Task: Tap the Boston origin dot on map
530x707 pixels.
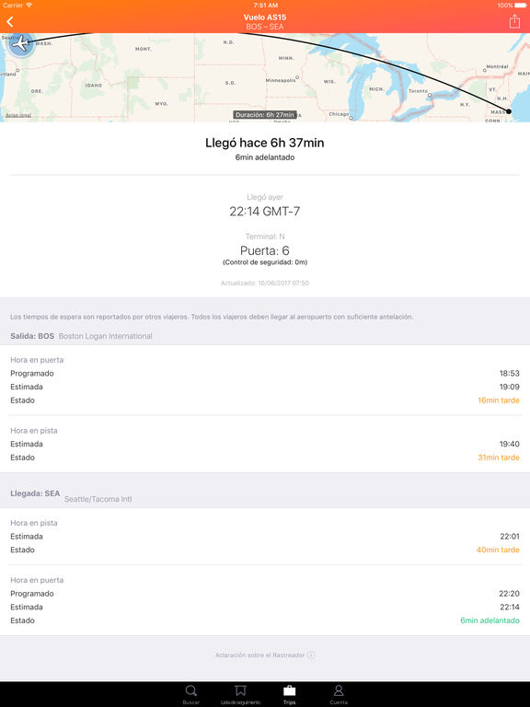Action: click(509, 111)
